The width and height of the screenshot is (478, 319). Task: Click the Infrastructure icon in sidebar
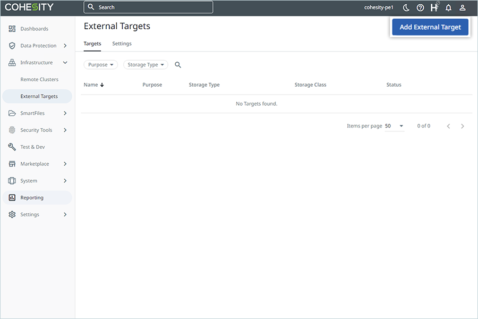(12, 63)
